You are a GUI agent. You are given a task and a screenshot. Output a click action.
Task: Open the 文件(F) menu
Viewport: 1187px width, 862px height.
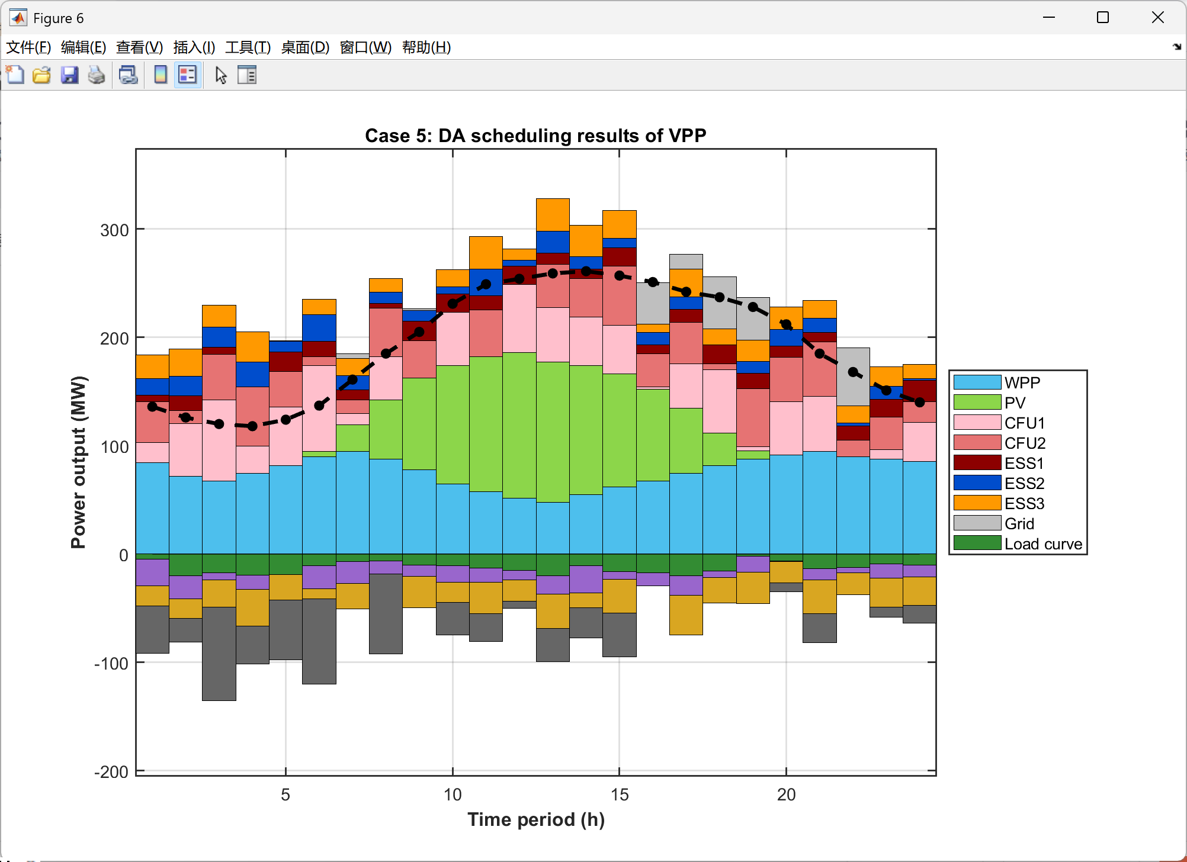[28, 47]
